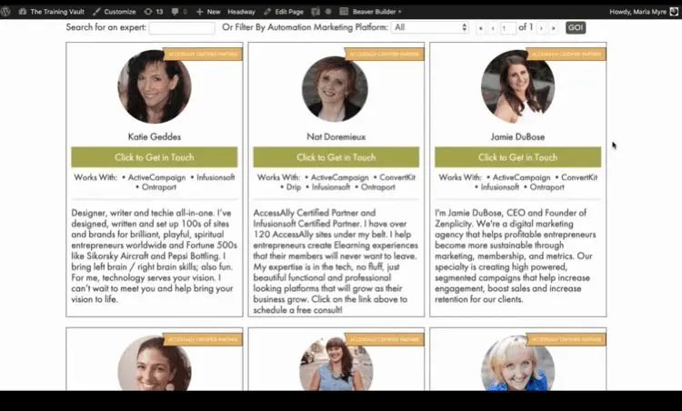Click Drip in Nat Doremieux card
The image size is (682, 411).
click(294, 187)
